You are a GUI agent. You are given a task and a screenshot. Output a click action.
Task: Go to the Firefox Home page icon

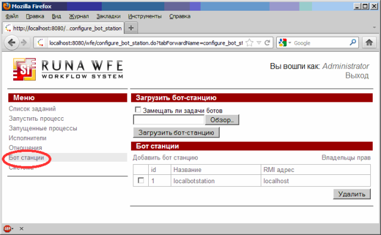click(x=369, y=43)
